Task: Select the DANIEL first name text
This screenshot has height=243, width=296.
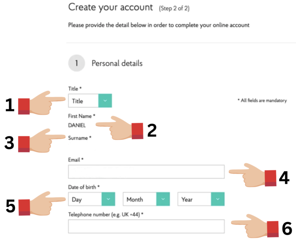Action: pyautogui.click(x=77, y=125)
